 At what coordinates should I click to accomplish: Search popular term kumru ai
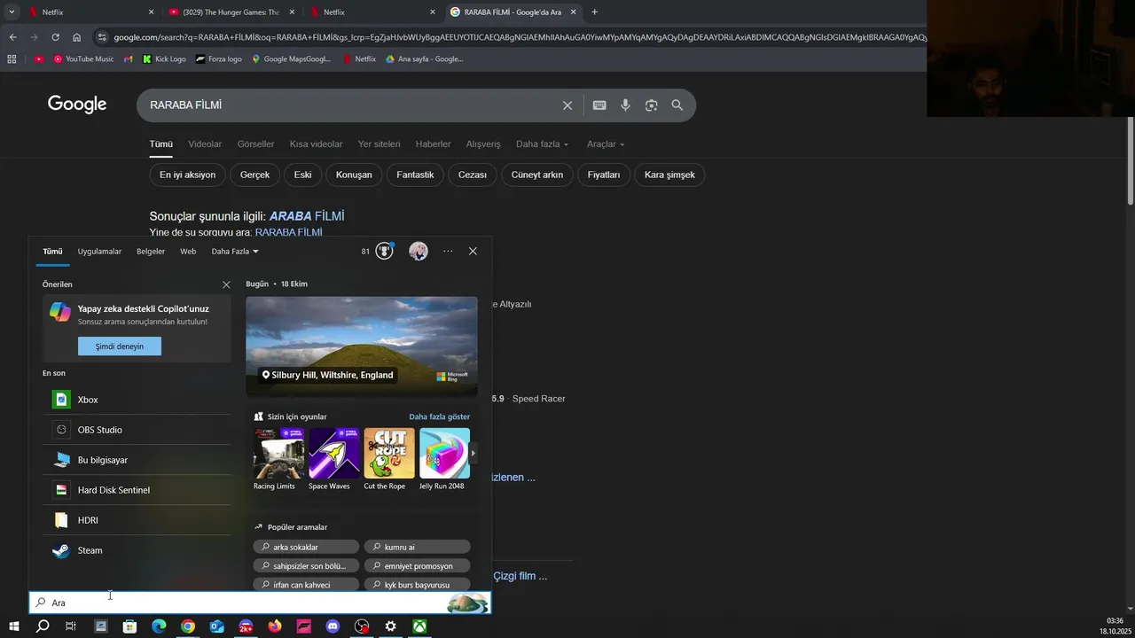pos(417,547)
